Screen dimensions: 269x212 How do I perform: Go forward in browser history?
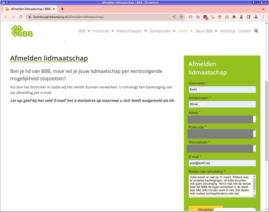tap(13, 17)
